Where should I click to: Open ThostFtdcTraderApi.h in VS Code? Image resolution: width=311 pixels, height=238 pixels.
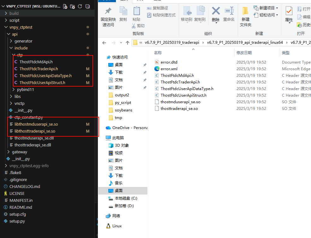pyautogui.click(x=39, y=69)
